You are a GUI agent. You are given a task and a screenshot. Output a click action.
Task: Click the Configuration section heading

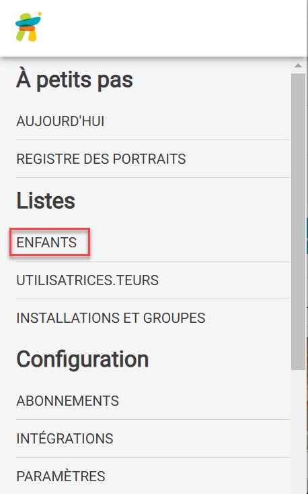click(82, 359)
